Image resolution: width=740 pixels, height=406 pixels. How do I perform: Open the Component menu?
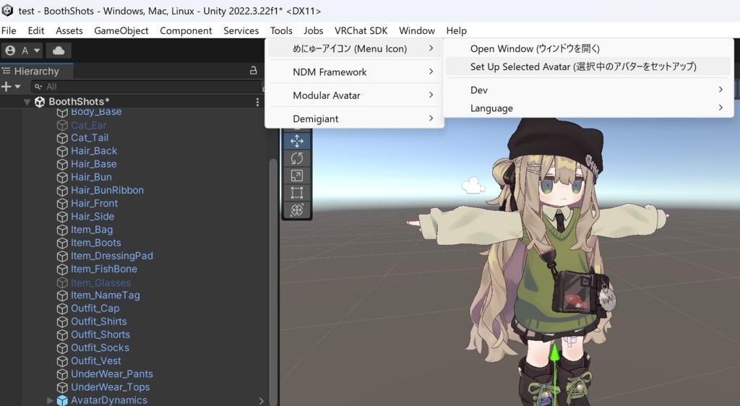coord(186,30)
